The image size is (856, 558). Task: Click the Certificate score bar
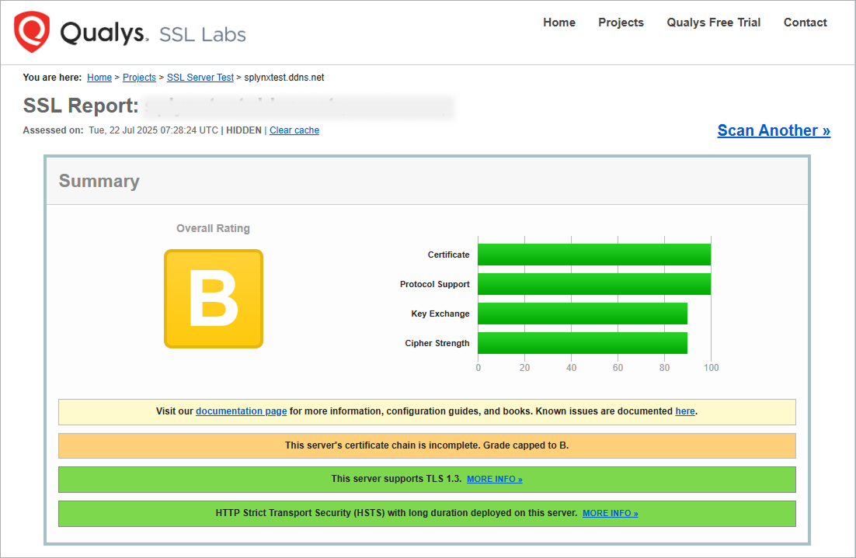[x=594, y=255]
